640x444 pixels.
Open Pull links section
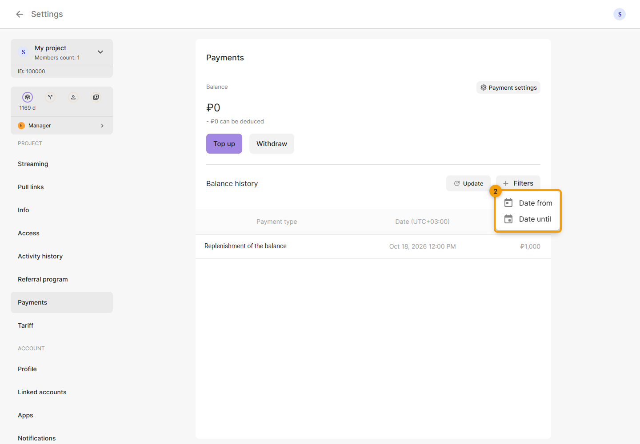coord(62,187)
